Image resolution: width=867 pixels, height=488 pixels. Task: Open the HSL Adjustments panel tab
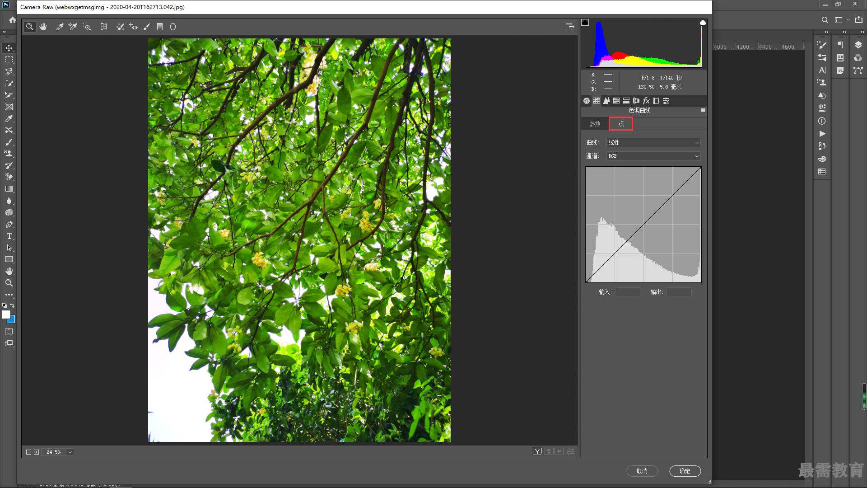(616, 101)
